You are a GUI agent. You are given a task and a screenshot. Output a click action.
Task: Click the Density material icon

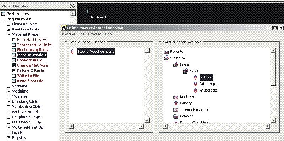point(176,103)
